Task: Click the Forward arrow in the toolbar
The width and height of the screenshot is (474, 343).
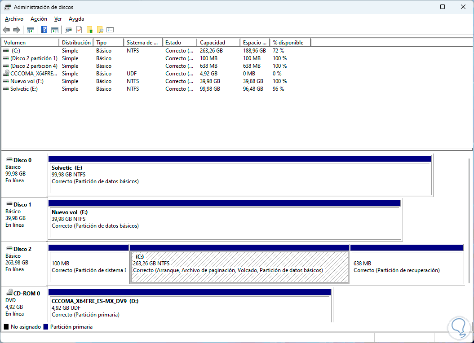Action: click(x=17, y=30)
